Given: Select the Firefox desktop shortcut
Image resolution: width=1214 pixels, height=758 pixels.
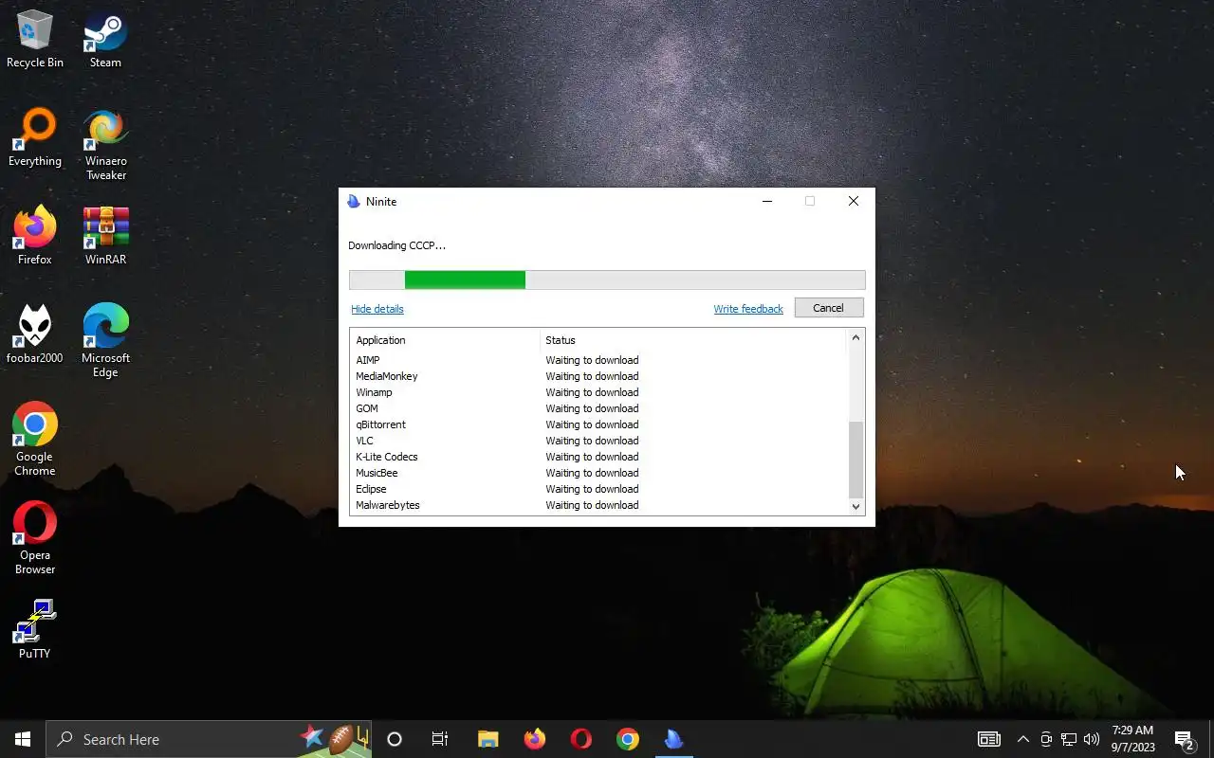Looking at the screenshot, I should pyautogui.click(x=35, y=237).
